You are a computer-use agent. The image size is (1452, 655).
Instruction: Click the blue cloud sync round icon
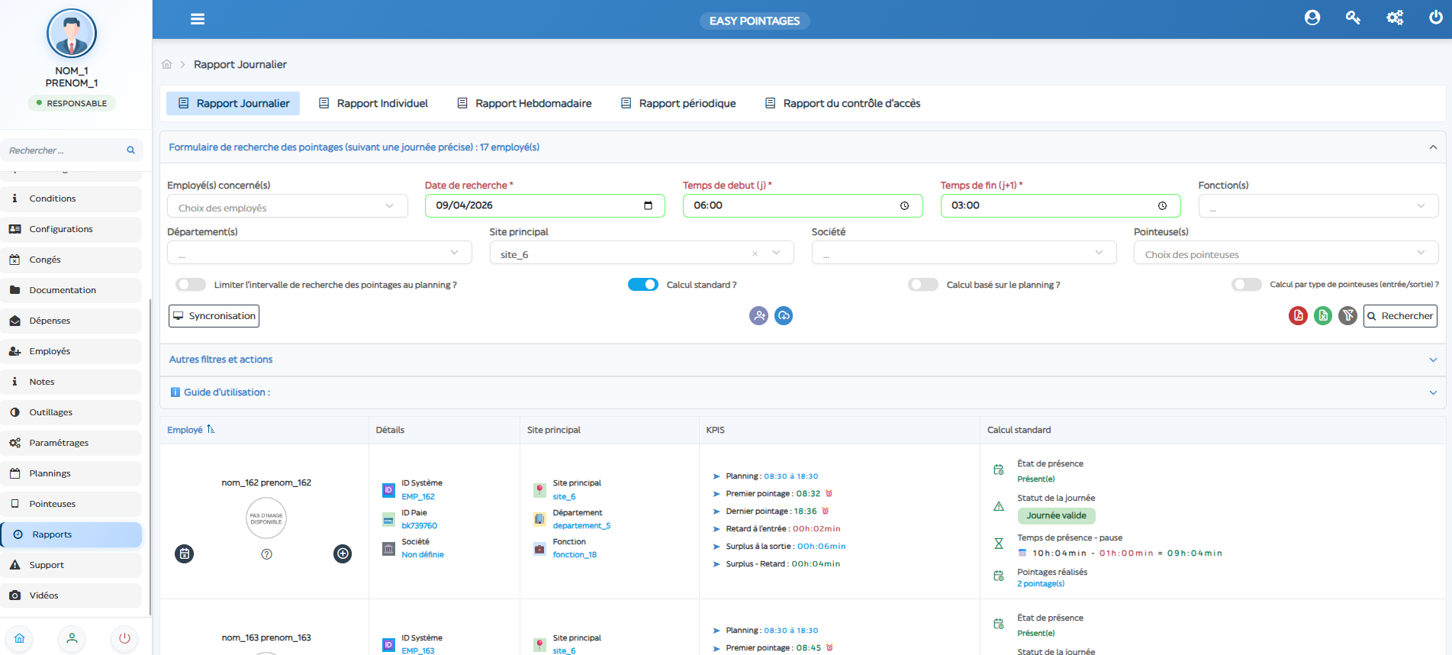pyautogui.click(x=784, y=315)
